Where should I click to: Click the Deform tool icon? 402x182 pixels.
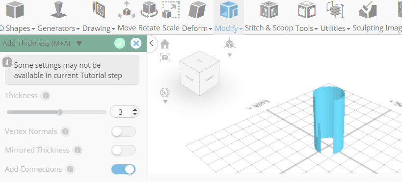pyautogui.click(x=197, y=10)
